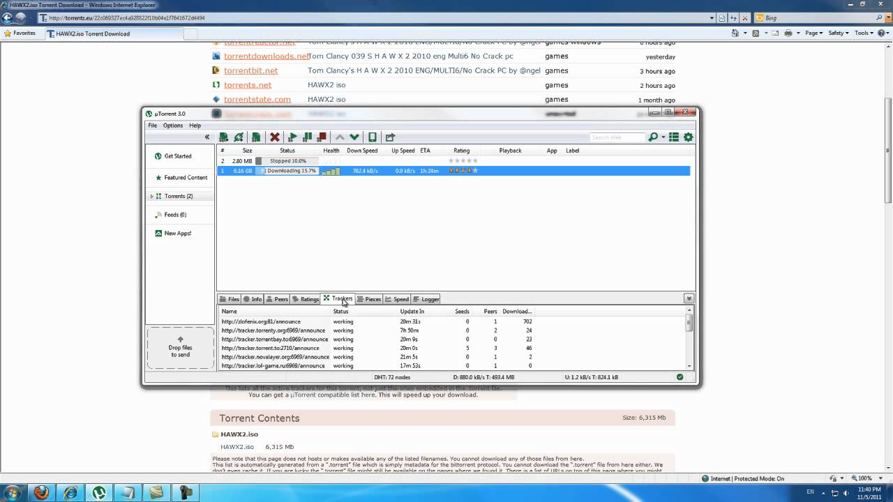The height and width of the screenshot is (502, 893).
Task: Switch to the Speed tab
Action: pyautogui.click(x=397, y=299)
